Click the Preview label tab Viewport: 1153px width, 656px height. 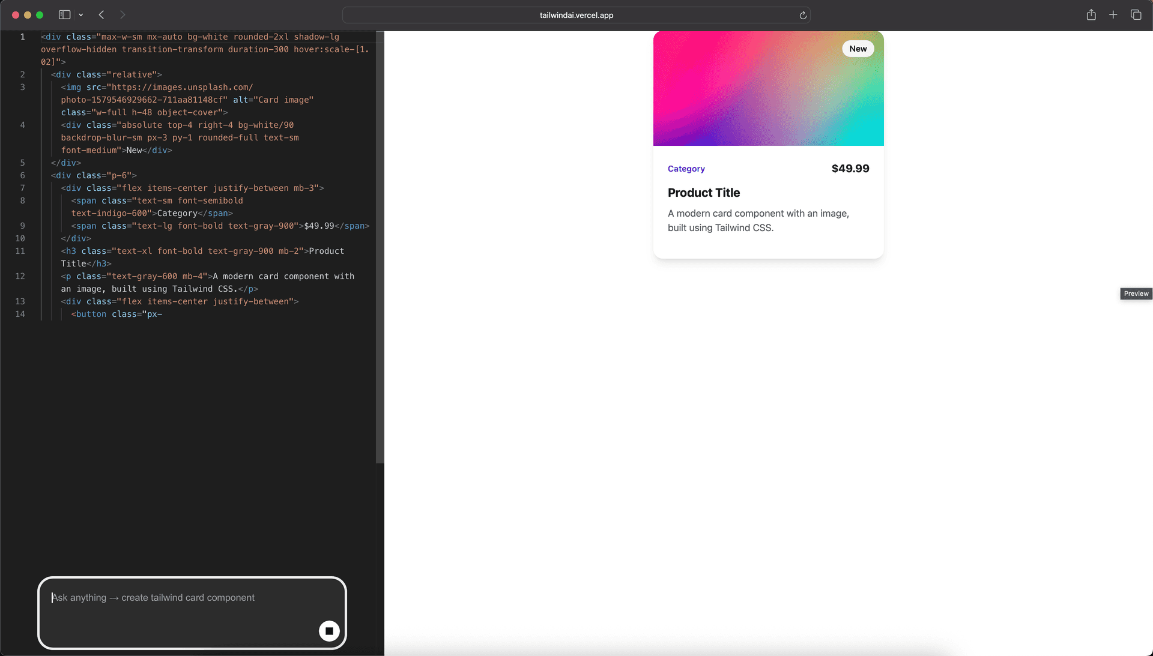coord(1136,293)
